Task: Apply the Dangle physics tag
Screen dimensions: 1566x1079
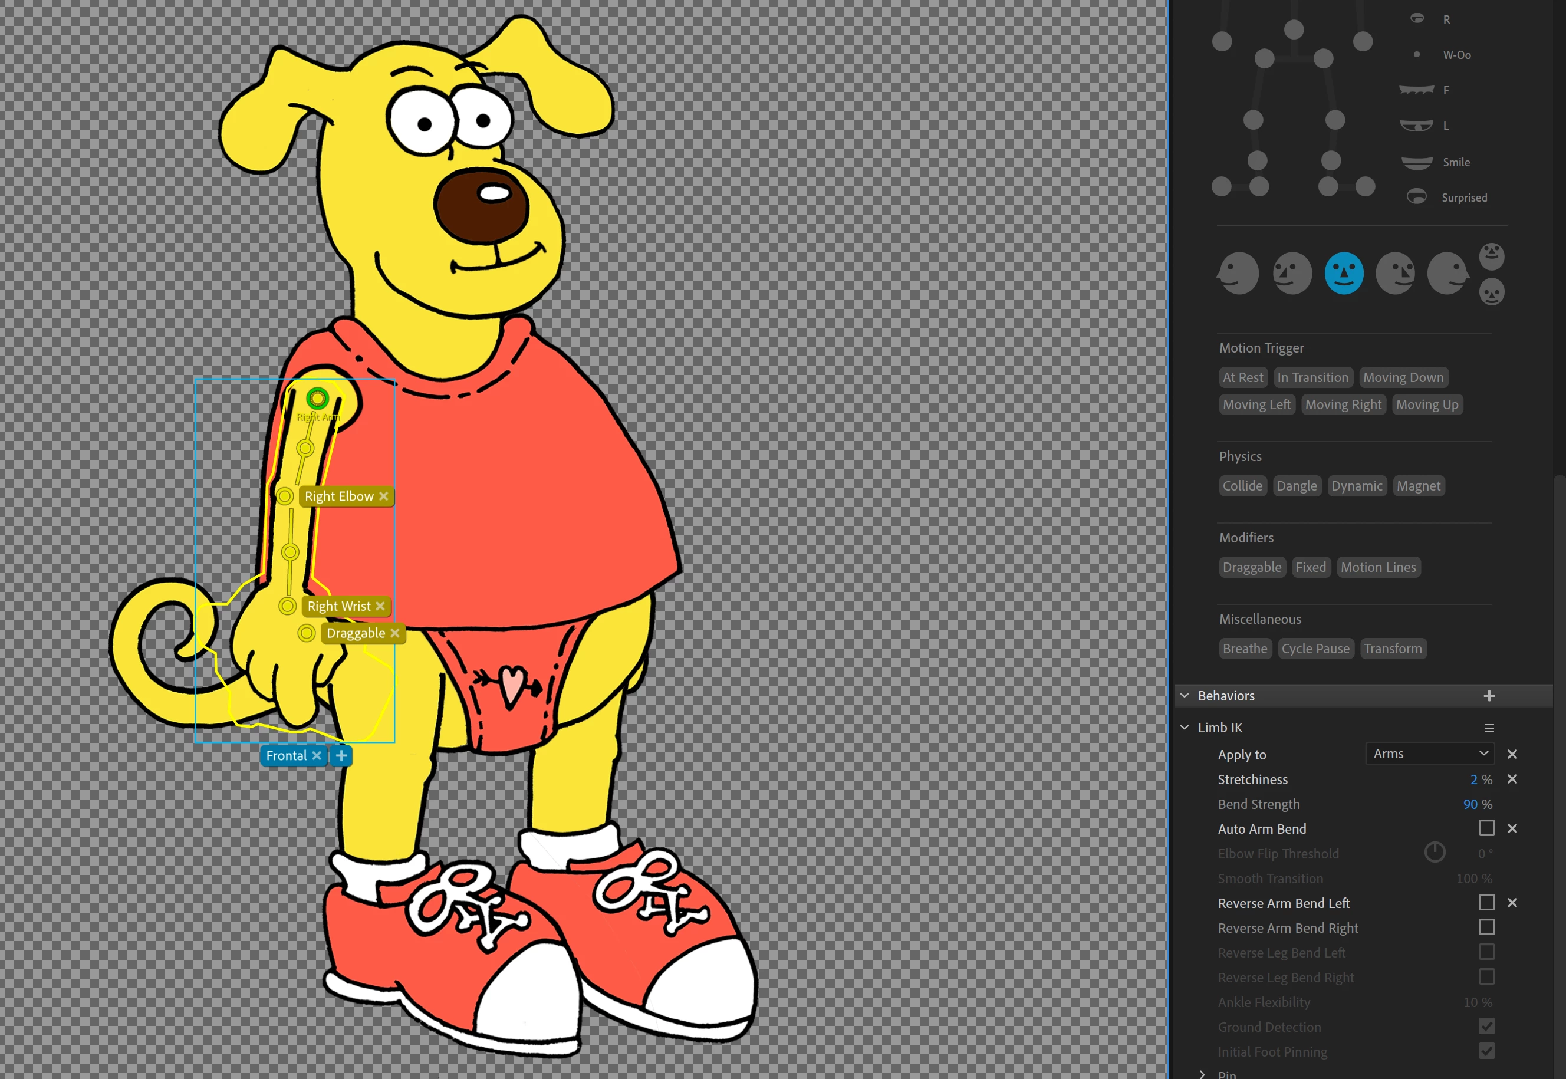Action: pyautogui.click(x=1297, y=486)
